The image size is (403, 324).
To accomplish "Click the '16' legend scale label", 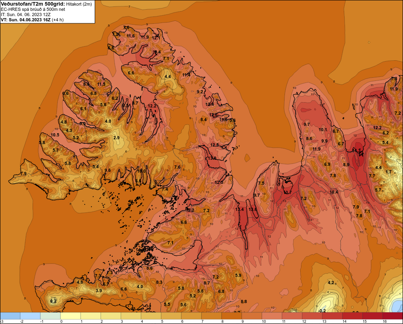I will [x=384, y=322].
